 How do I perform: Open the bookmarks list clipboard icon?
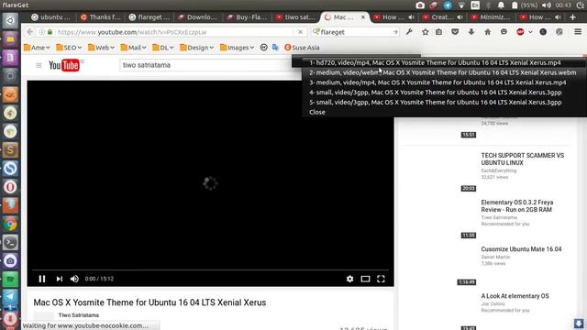[438, 32]
